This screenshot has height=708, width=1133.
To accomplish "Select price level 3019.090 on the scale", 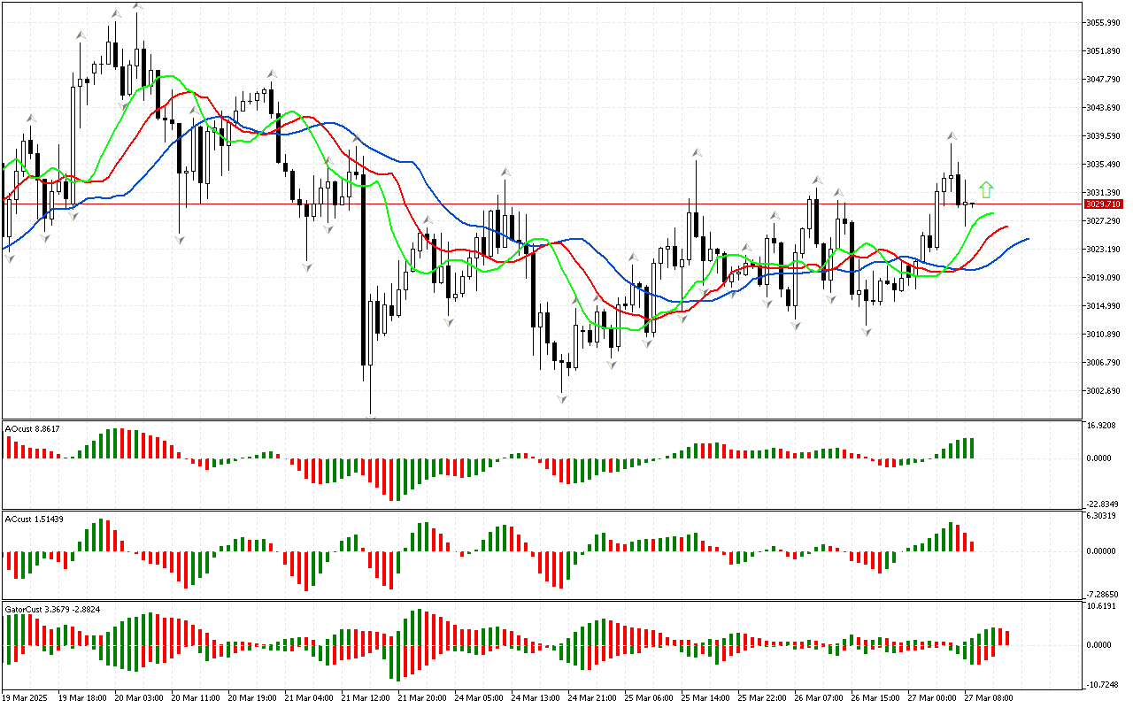I will [x=1104, y=277].
